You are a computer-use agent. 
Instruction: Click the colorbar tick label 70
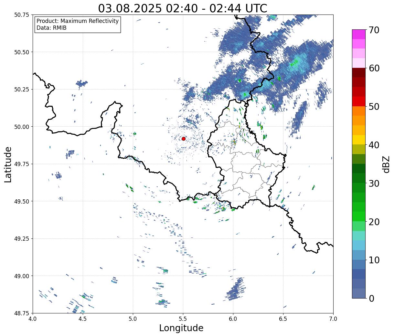(x=374, y=30)
